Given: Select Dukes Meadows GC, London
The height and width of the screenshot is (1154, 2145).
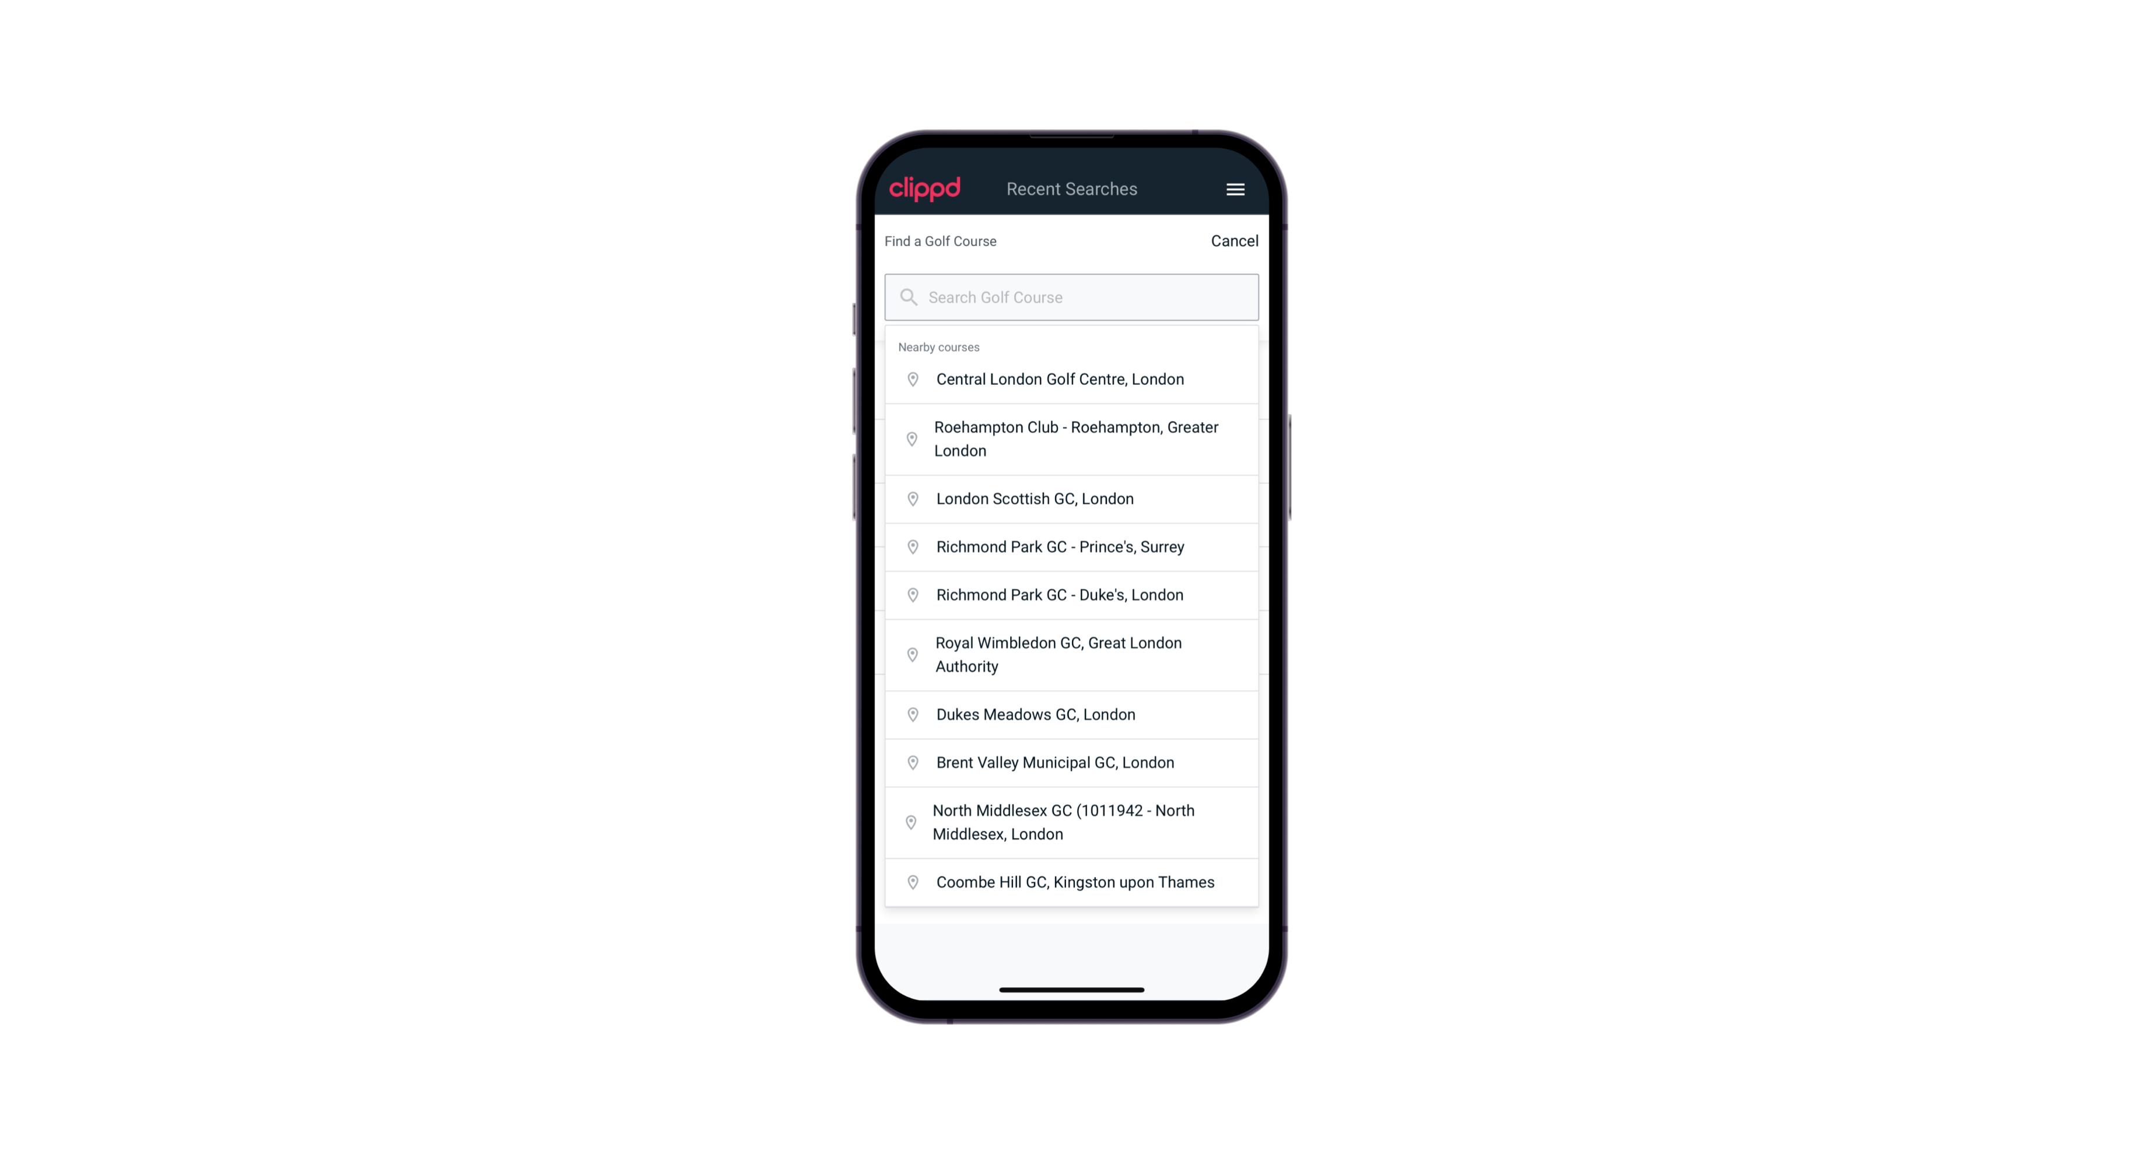Looking at the screenshot, I should click(x=1072, y=713).
